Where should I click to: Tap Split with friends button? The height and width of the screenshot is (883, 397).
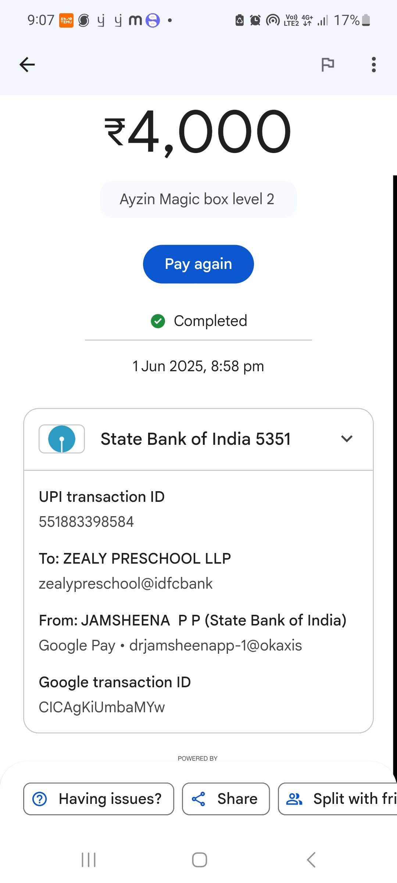click(x=338, y=799)
